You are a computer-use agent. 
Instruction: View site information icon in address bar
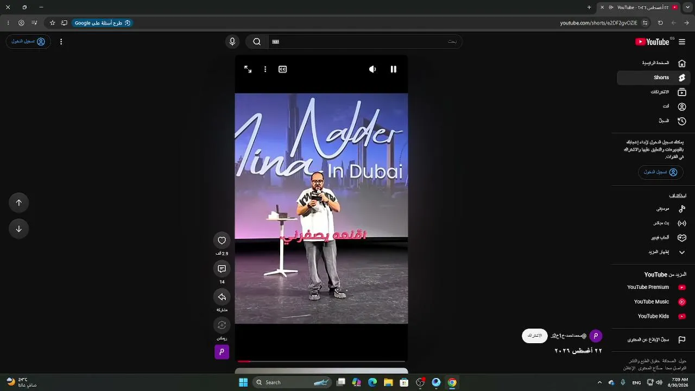tap(645, 23)
